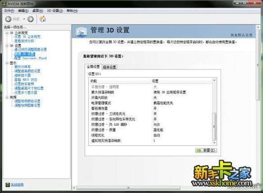Click horizontal scrollbar left arrow
Viewport: 263px width, 193px height.
[x=74, y=188]
